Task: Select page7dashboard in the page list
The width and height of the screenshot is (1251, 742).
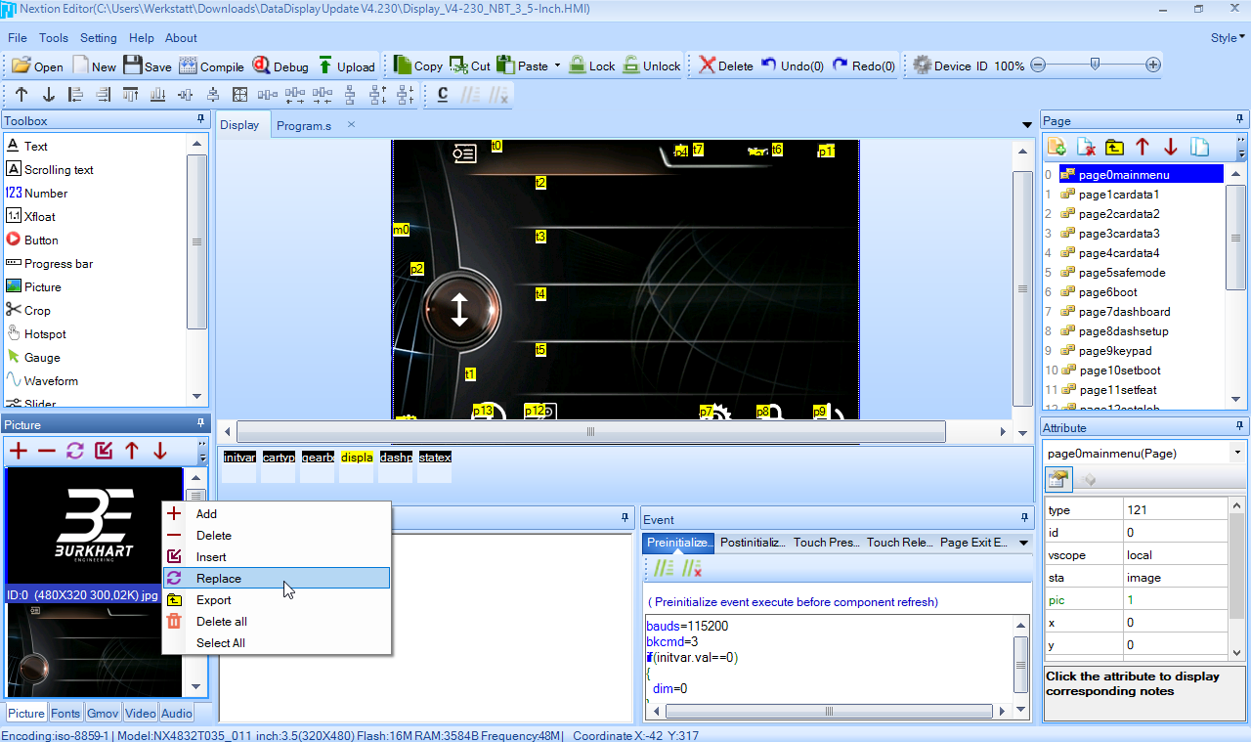Action: [x=1124, y=312]
